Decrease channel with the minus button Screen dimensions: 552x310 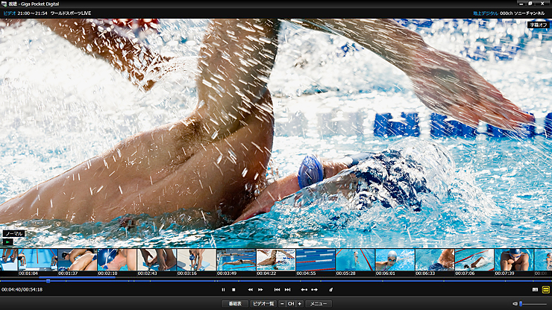click(x=282, y=304)
